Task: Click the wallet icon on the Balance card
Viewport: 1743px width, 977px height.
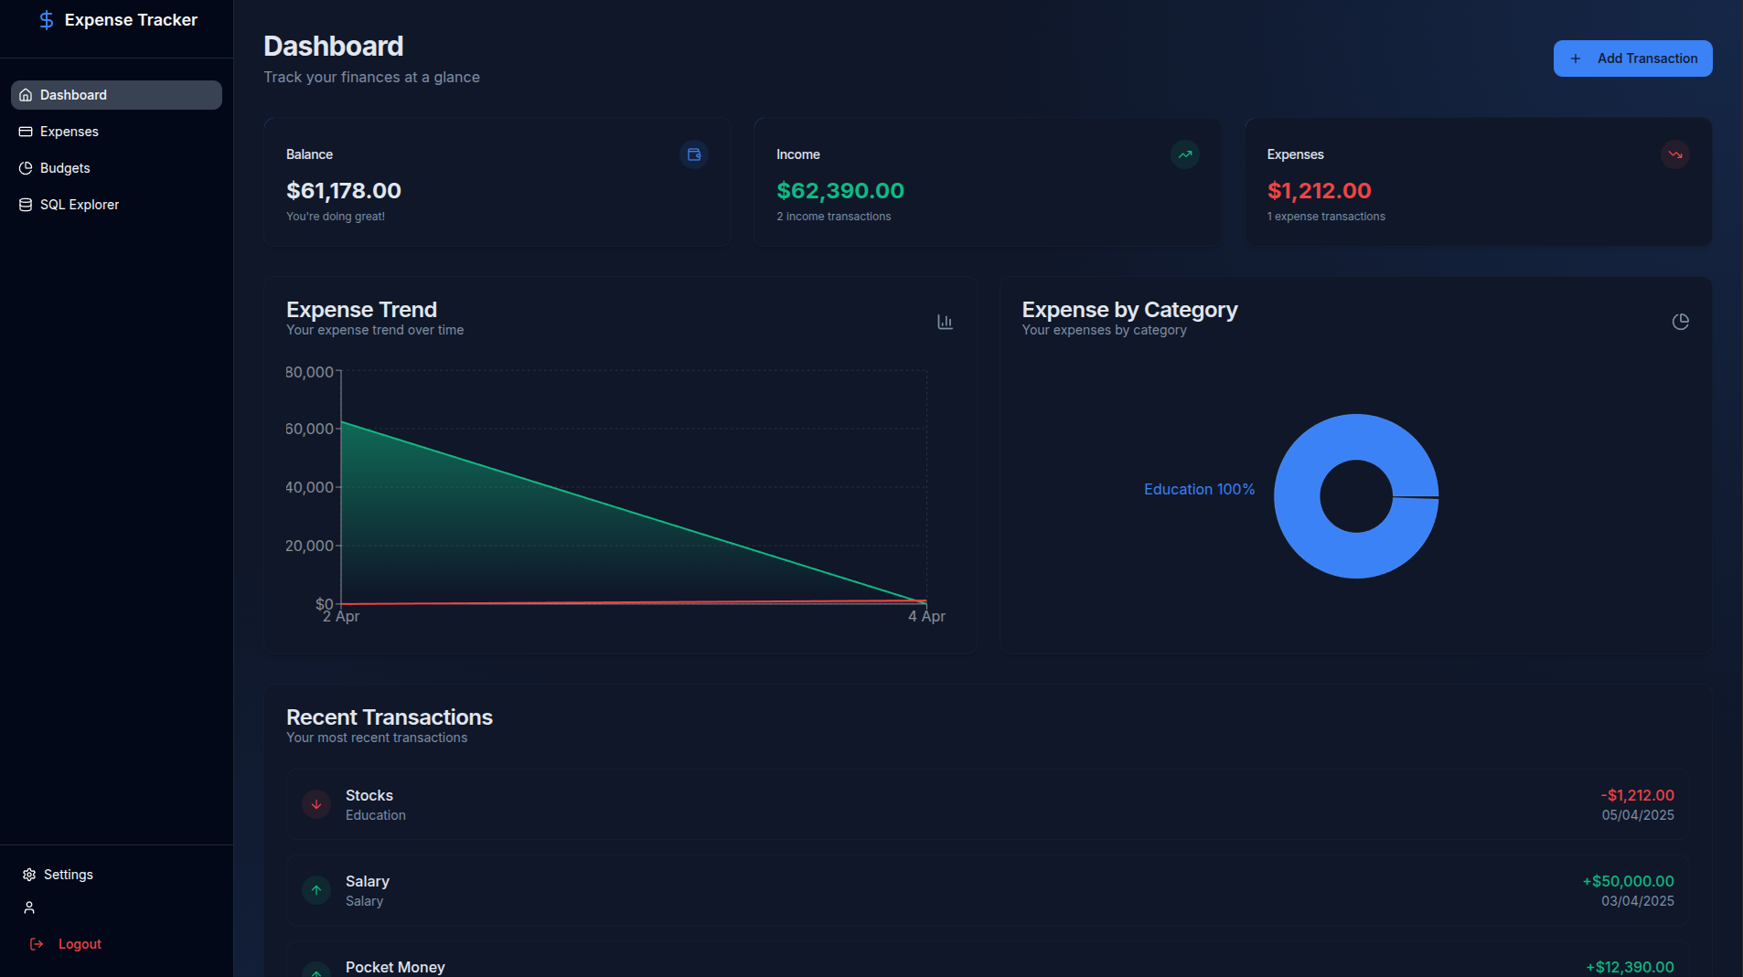Action: point(694,154)
